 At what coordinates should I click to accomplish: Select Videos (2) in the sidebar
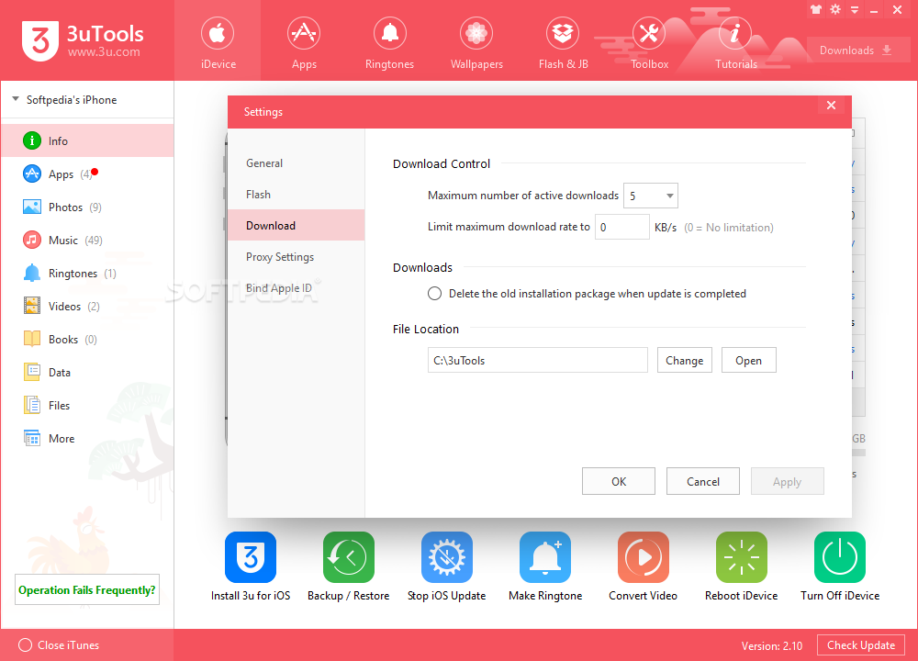[87, 307]
